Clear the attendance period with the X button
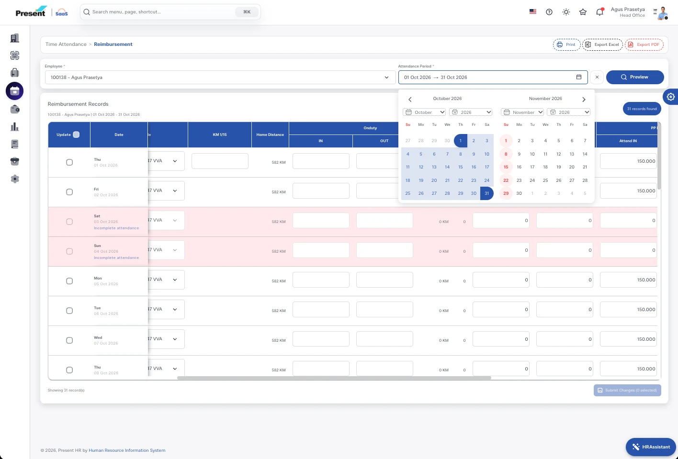The width and height of the screenshot is (678, 459). click(597, 77)
